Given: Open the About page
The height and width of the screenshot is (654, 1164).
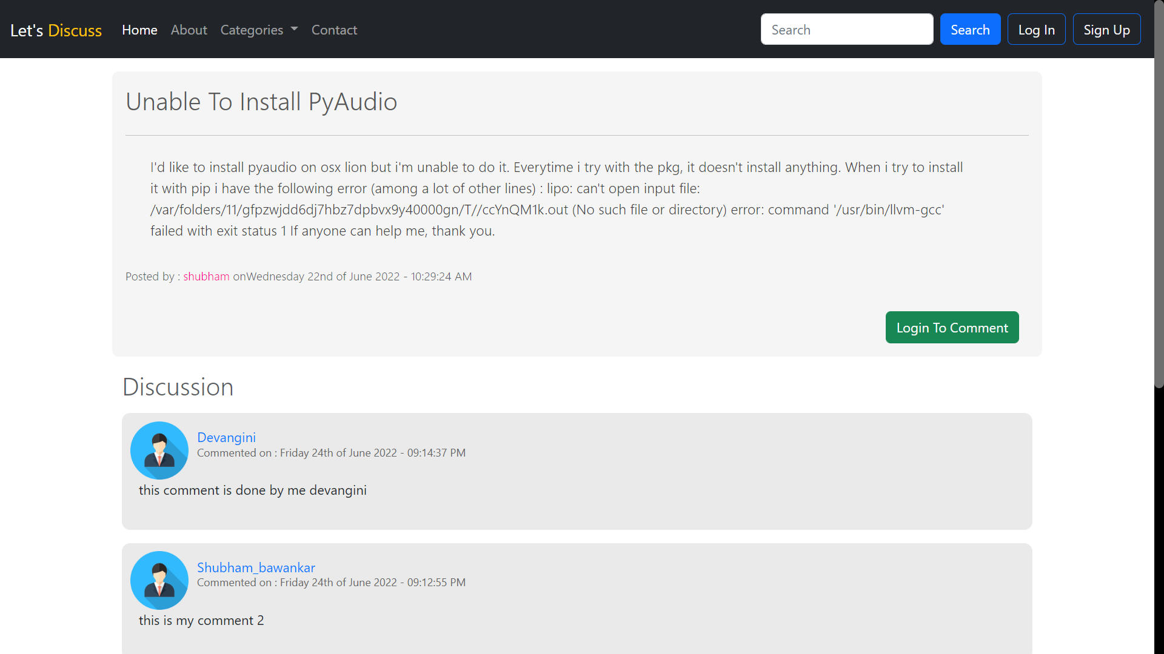Looking at the screenshot, I should (x=189, y=30).
